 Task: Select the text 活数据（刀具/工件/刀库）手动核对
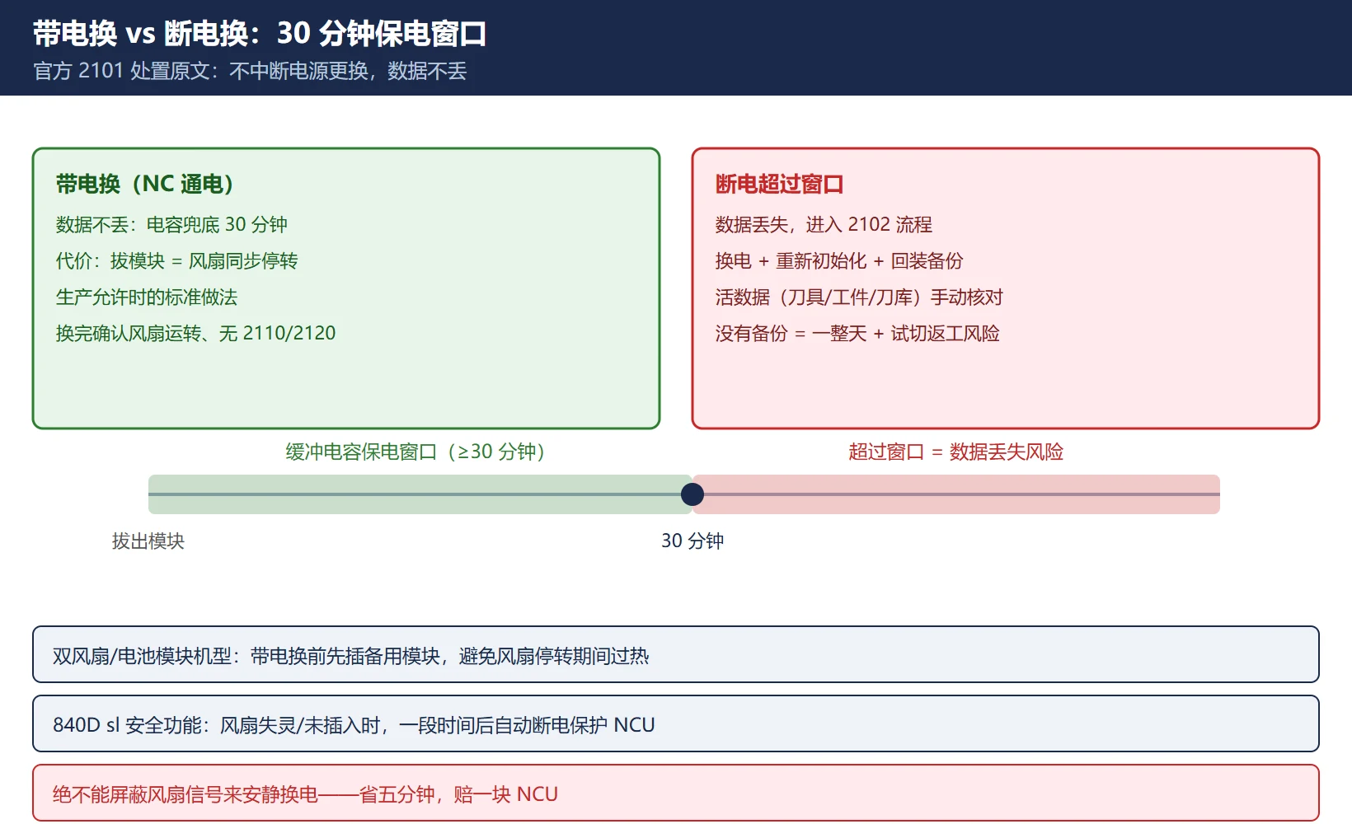(x=859, y=297)
